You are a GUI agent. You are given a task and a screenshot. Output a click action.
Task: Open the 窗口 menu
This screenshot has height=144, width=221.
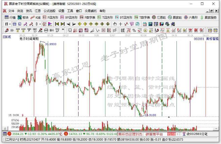[x=79, y=11]
